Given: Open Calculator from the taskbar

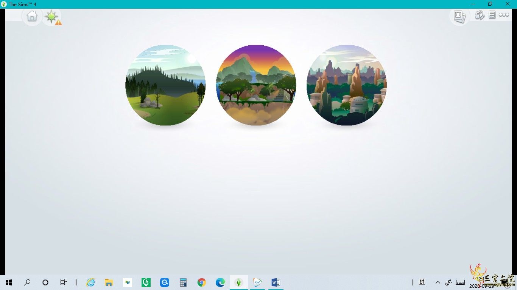Looking at the screenshot, I should 183,282.
